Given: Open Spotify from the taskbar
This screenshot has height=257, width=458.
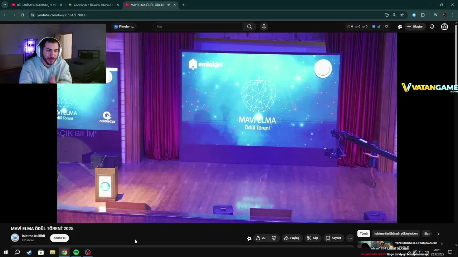Looking at the screenshot, I should [x=76, y=252].
